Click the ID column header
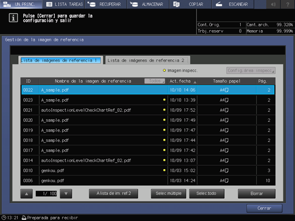295x221 pixels. [29, 81]
